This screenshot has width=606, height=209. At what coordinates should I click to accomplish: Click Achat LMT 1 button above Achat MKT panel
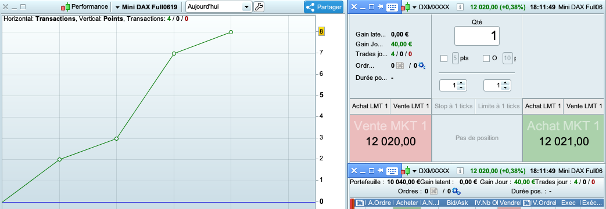(x=543, y=106)
